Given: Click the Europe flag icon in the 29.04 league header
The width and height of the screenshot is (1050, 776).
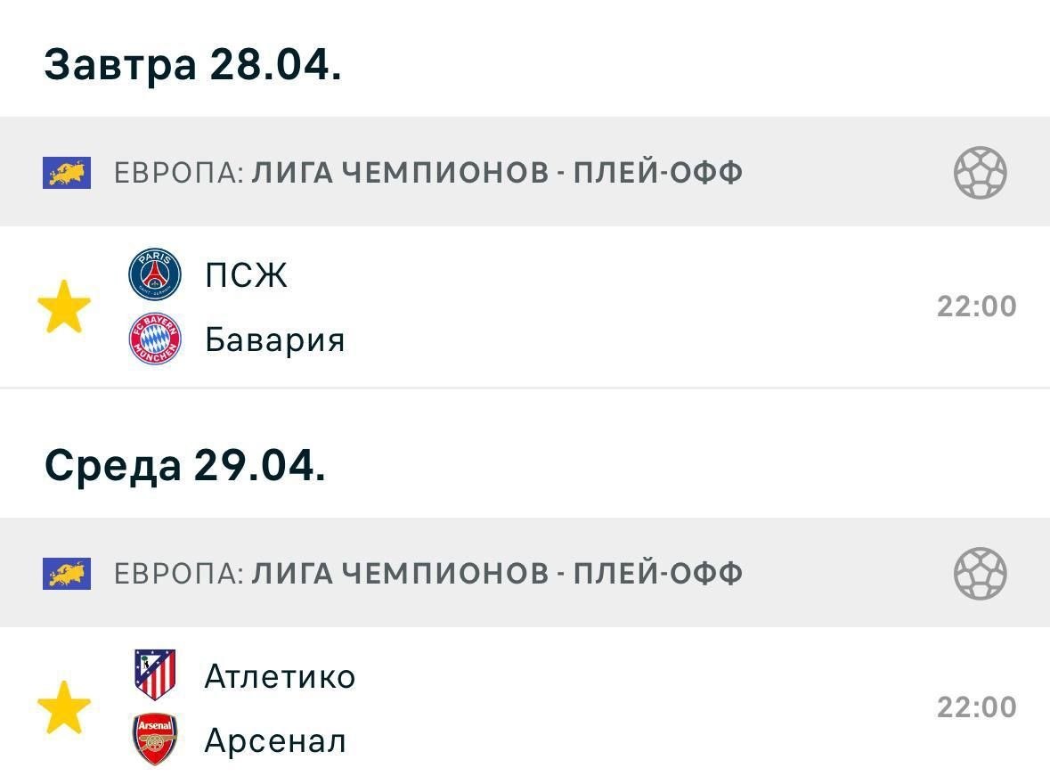Looking at the screenshot, I should click(x=67, y=573).
